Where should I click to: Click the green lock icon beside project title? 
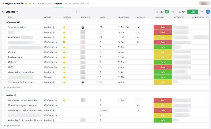(27, 4)
